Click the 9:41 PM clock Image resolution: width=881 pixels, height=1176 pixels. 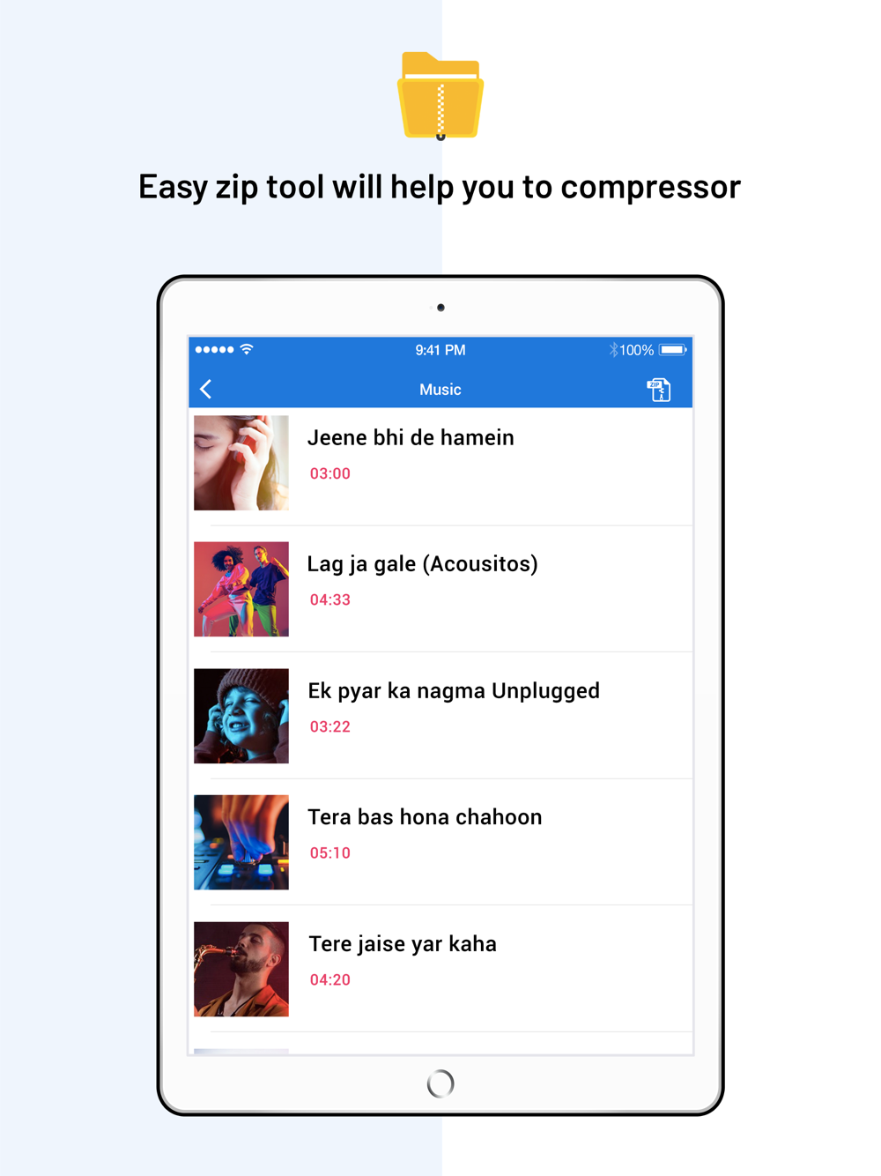click(x=440, y=350)
